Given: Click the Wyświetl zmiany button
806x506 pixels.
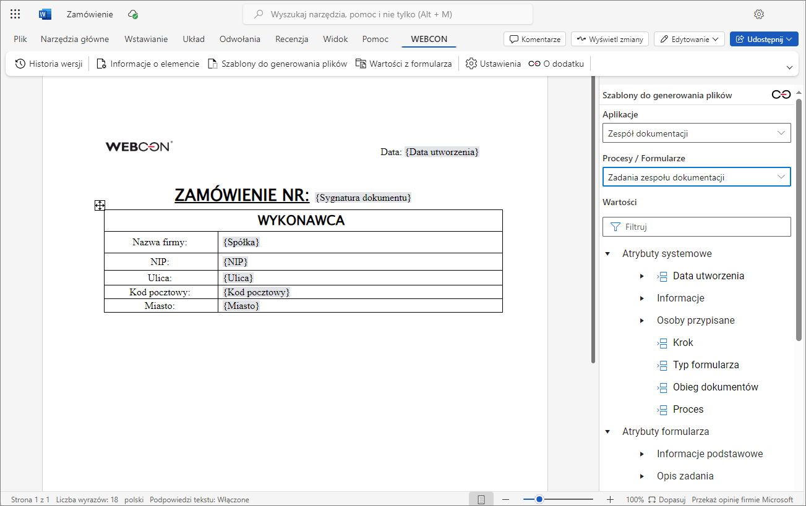Looking at the screenshot, I should click(x=610, y=39).
